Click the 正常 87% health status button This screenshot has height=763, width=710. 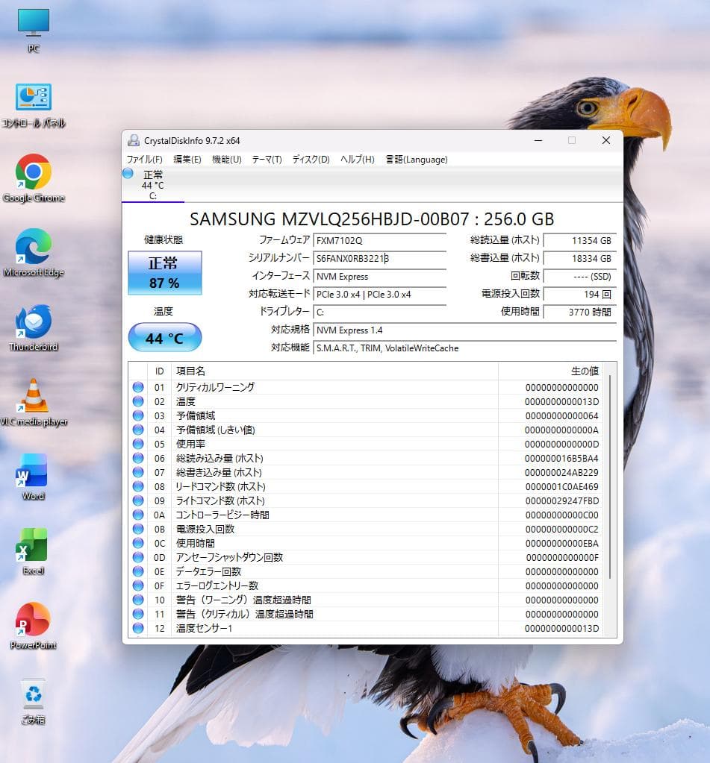(x=164, y=273)
